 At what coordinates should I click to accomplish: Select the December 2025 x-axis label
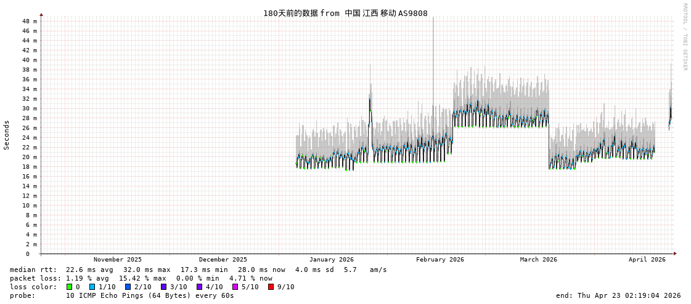(x=223, y=260)
